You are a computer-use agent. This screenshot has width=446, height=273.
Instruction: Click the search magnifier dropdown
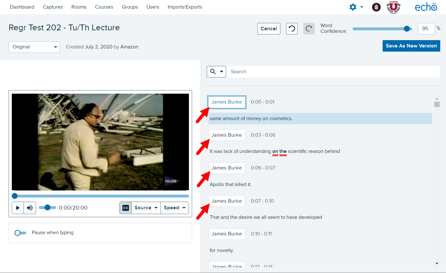(x=216, y=72)
